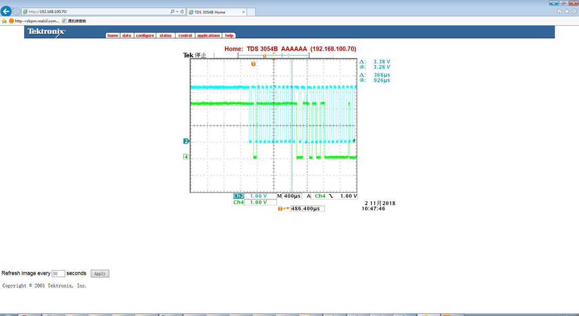Click the Δ 3.38 V cursor readout
Image resolution: width=579 pixels, height=316 pixels.
375,62
